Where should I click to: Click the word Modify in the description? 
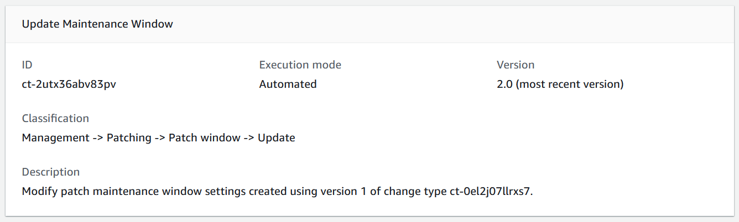pyautogui.click(x=38, y=192)
